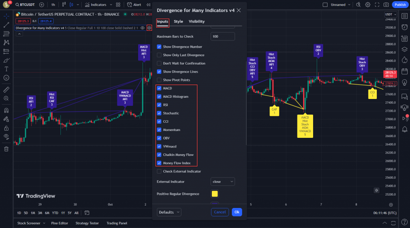
Task: Open the watchlist panel icon
Action: coord(404,16)
